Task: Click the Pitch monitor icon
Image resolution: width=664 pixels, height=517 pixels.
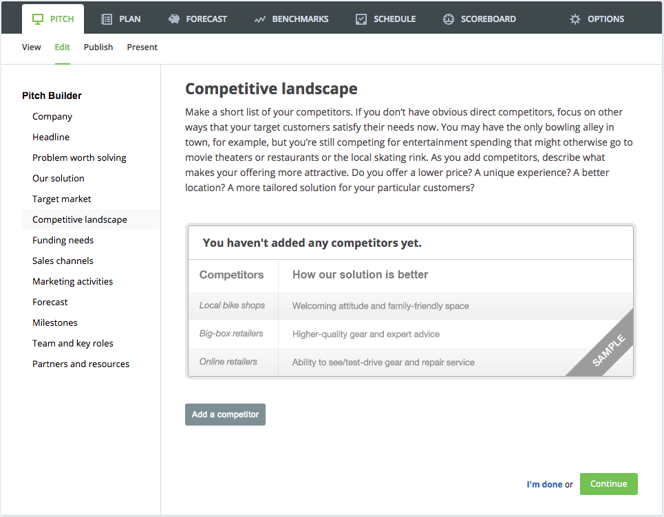Action: pos(38,19)
